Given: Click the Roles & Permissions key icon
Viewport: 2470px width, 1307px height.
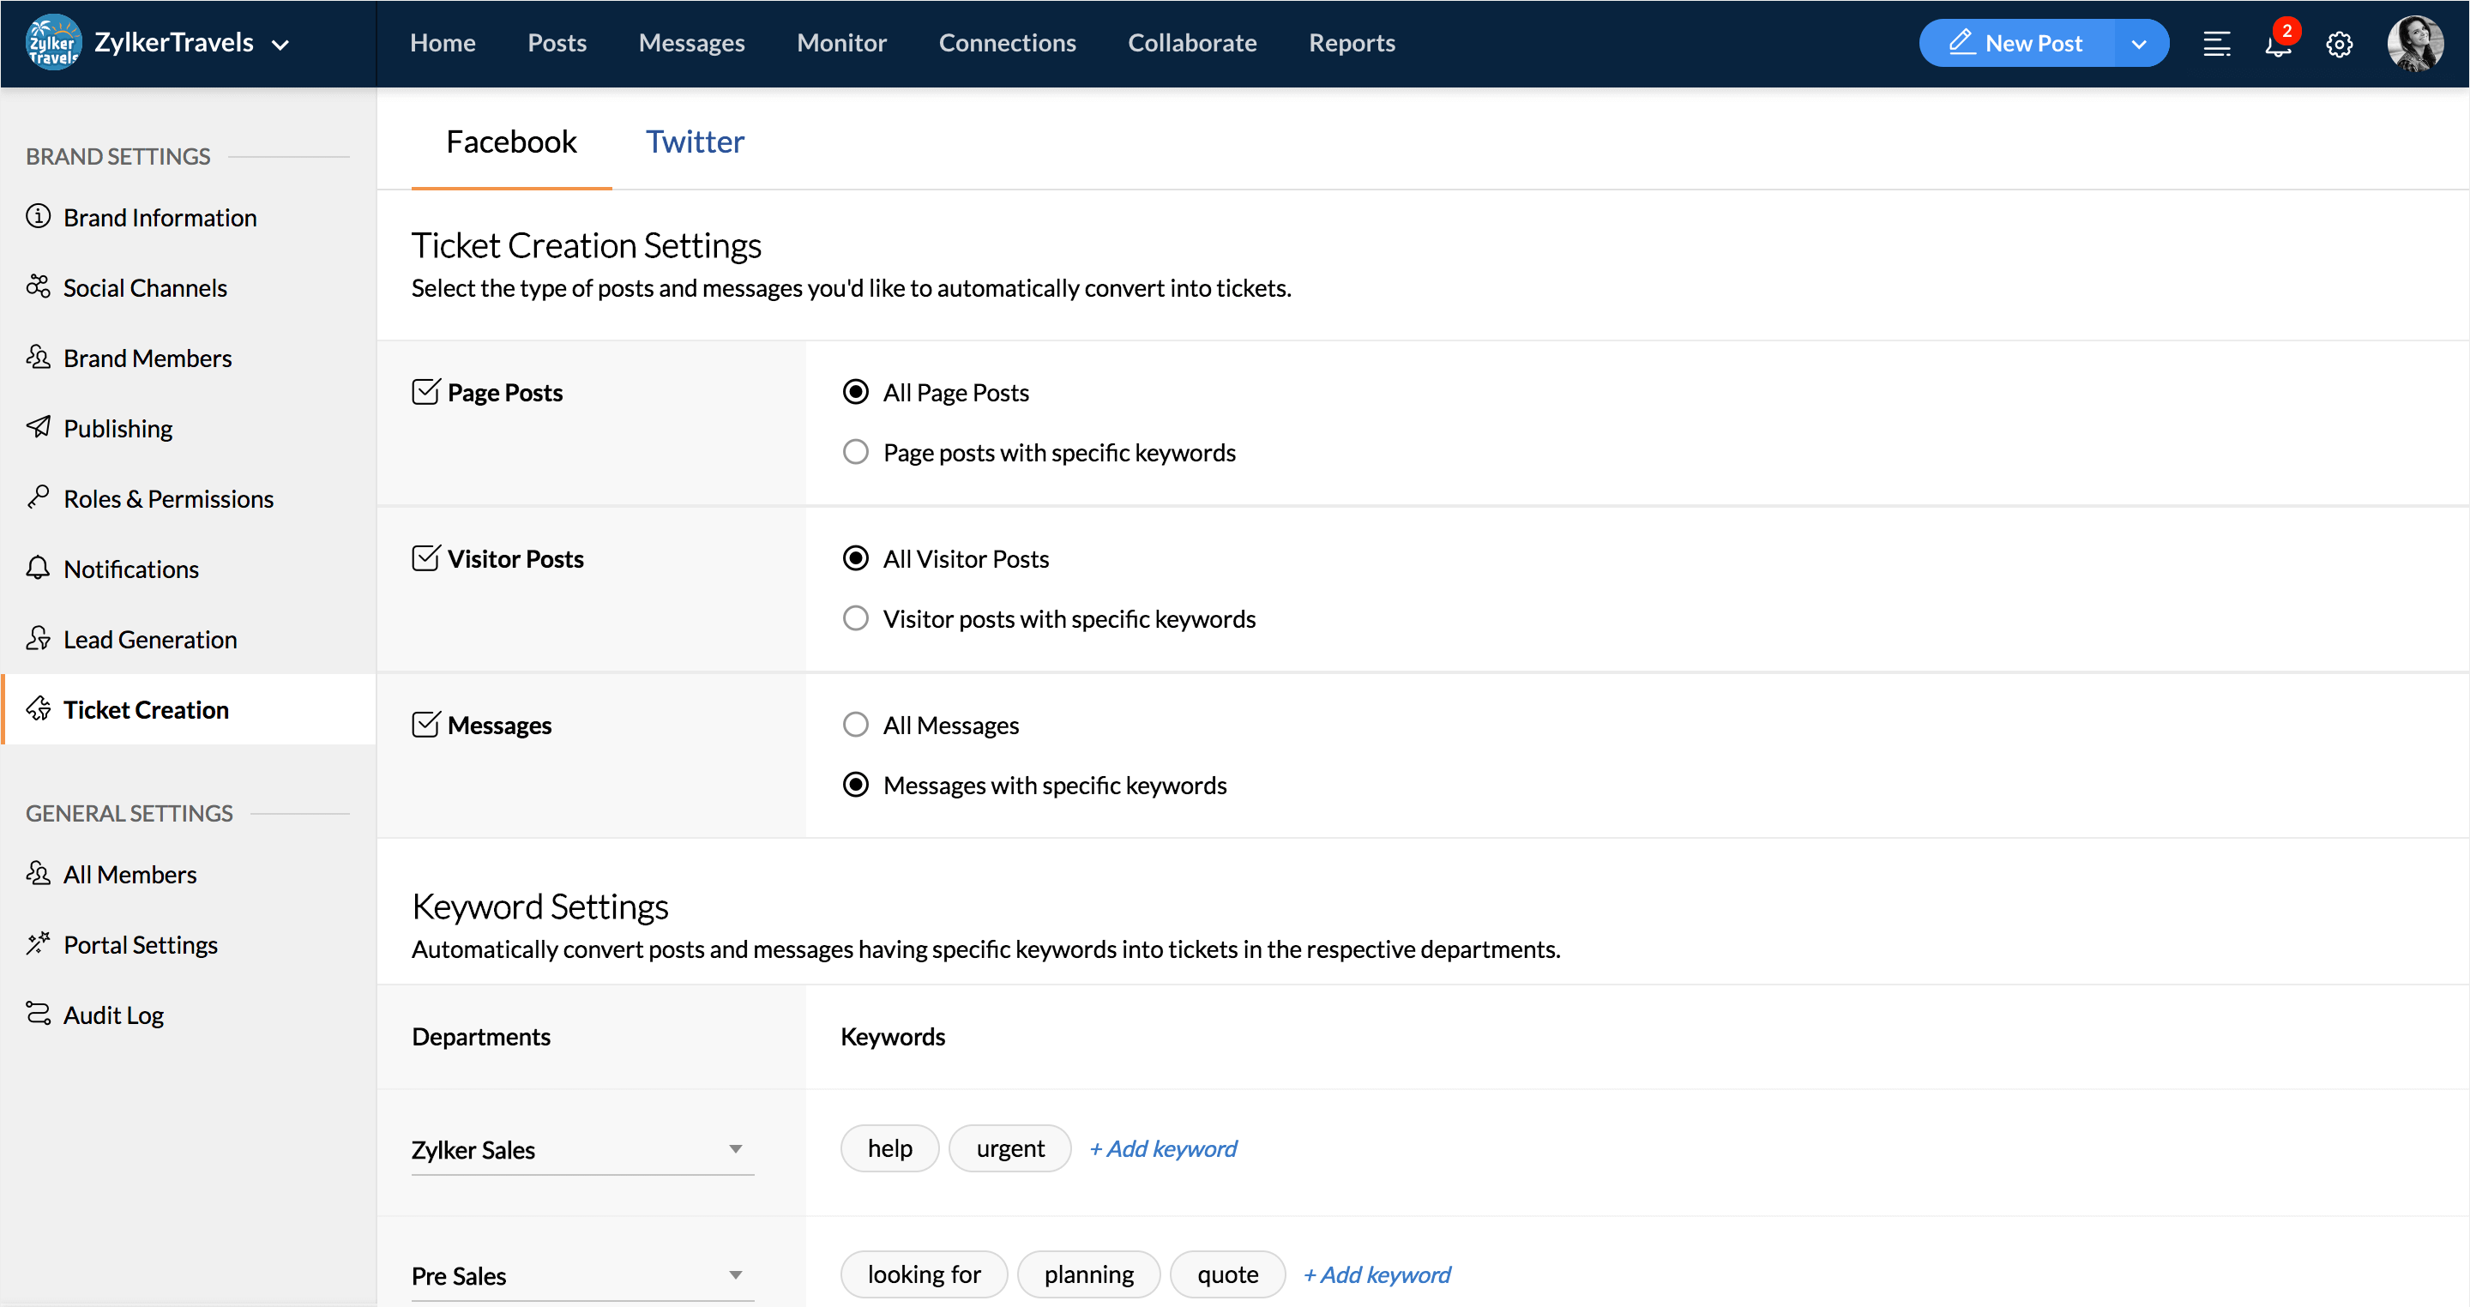Looking at the screenshot, I should (x=39, y=497).
